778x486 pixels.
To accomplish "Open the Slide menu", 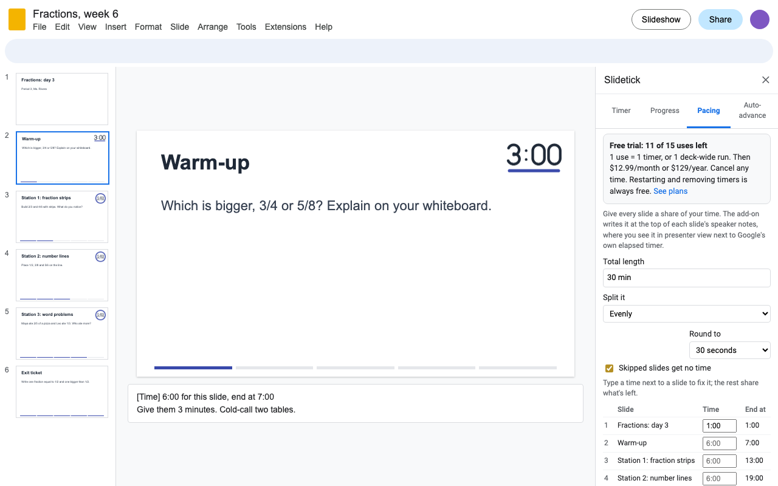I will pyautogui.click(x=180, y=27).
